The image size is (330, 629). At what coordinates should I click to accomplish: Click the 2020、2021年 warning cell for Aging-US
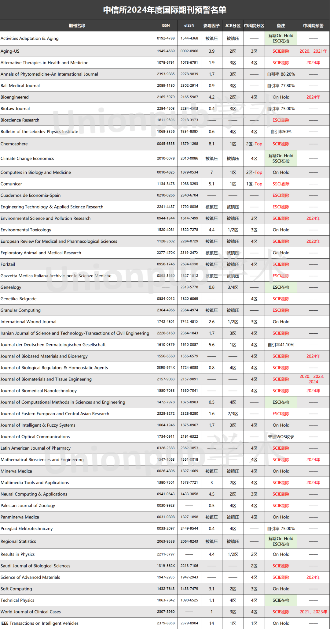pyautogui.click(x=313, y=51)
